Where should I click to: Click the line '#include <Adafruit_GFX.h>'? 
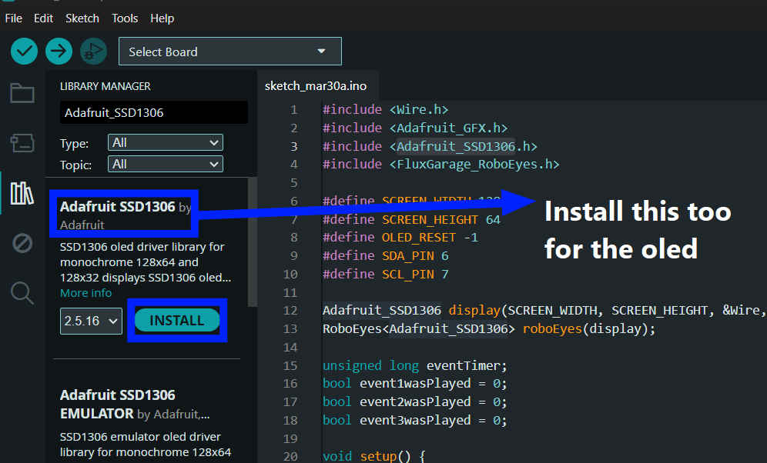tap(415, 128)
